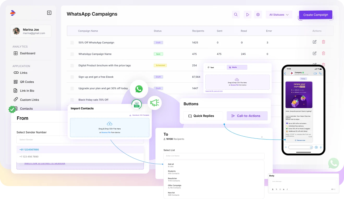Click Download CSV Template link
The height and width of the screenshot is (199, 344).
(139, 115)
